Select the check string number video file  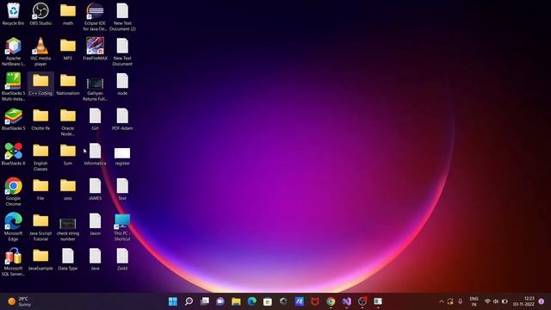click(68, 229)
